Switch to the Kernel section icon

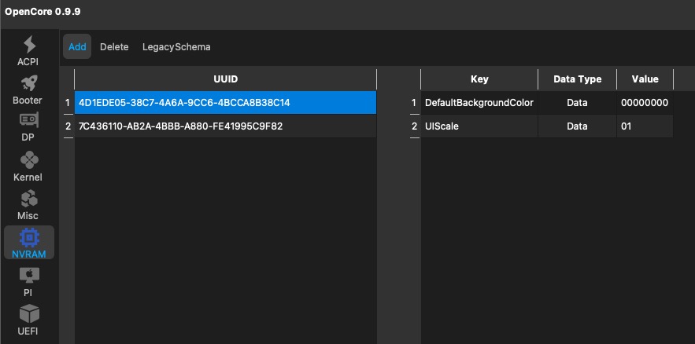pyautogui.click(x=29, y=161)
